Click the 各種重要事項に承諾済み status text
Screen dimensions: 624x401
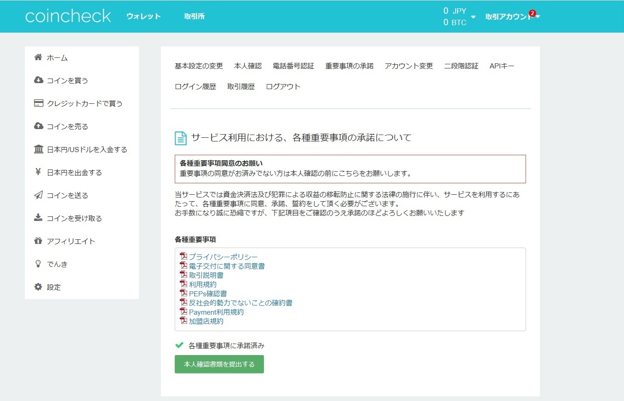(226, 345)
